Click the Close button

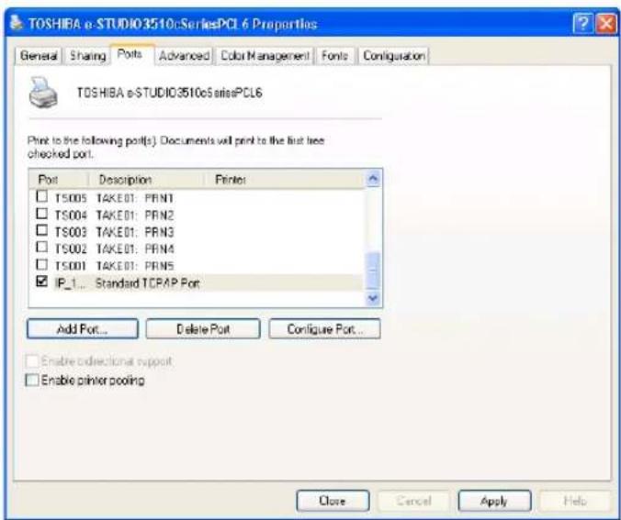click(333, 501)
